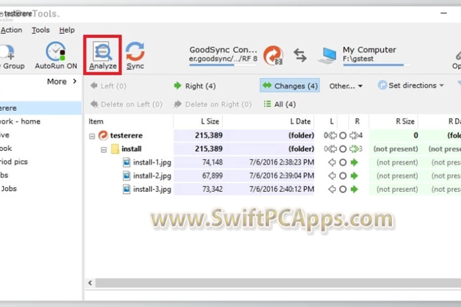Select the testerere job icon in the tree
461x307 pixels.
[103, 136]
